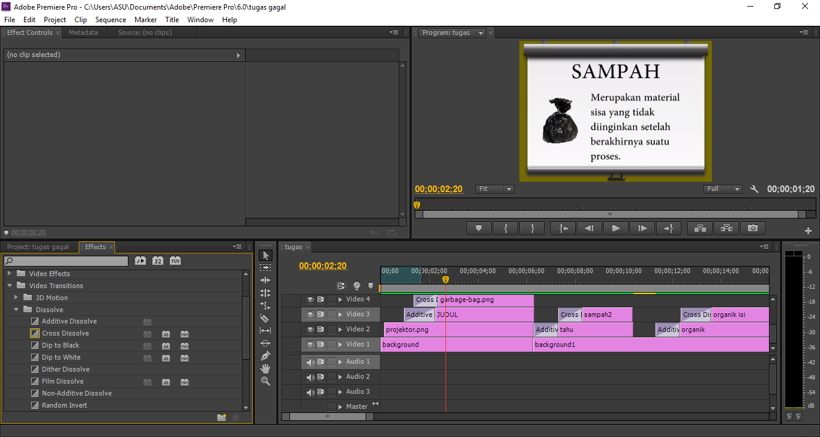Viewport: 820px width, 437px height.
Task: Select the Track Select tool
Action: tap(265, 268)
